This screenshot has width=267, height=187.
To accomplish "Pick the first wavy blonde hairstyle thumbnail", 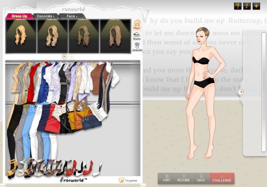I will tap(21, 36).
